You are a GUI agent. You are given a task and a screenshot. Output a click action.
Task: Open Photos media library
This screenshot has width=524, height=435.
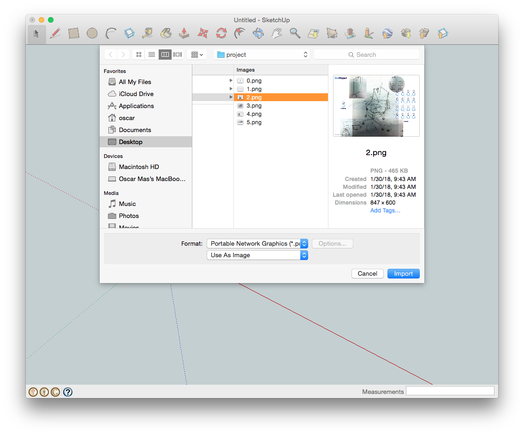146,216
